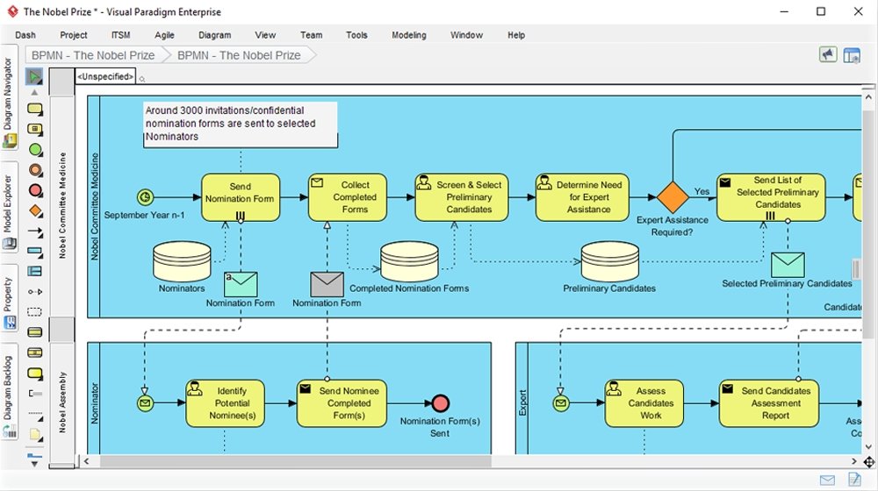
Task: Open the ITSM menu
Action: [120, 35]
